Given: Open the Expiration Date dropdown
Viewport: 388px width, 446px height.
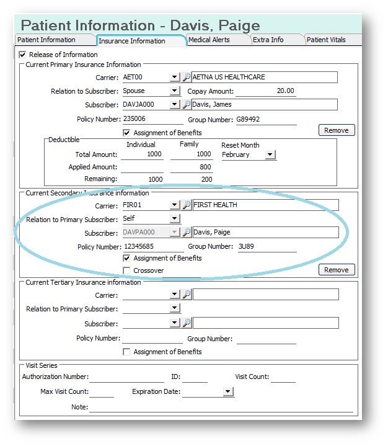Looking at the screenshot, I should (228, 392).
